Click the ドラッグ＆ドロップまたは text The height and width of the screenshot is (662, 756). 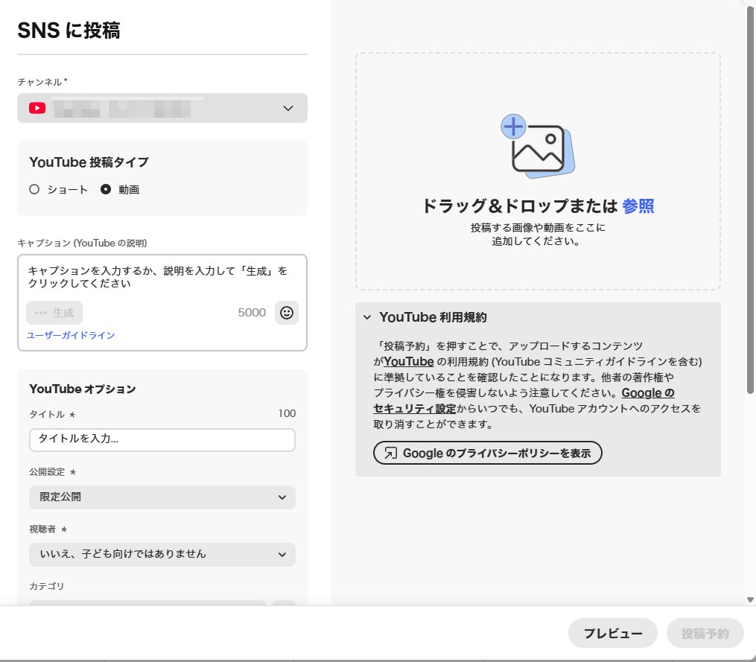click(x=520, y=206)
